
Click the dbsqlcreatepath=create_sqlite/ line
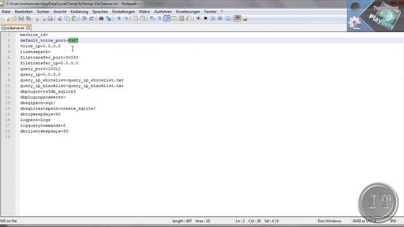[58, 108]
